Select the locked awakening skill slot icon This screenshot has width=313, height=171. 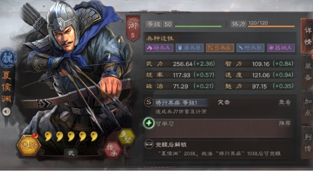149,144
